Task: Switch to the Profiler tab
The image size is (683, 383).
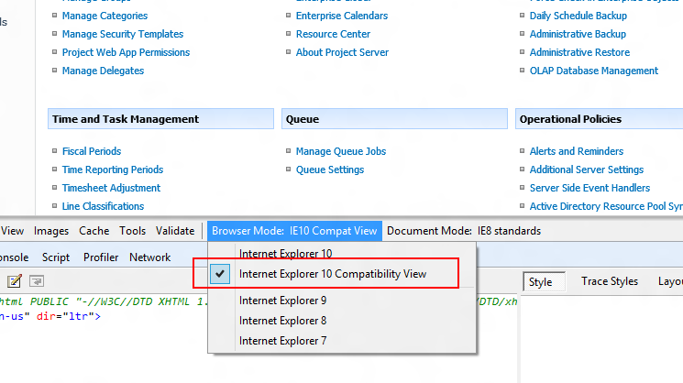Action: (x=101, y=257)
